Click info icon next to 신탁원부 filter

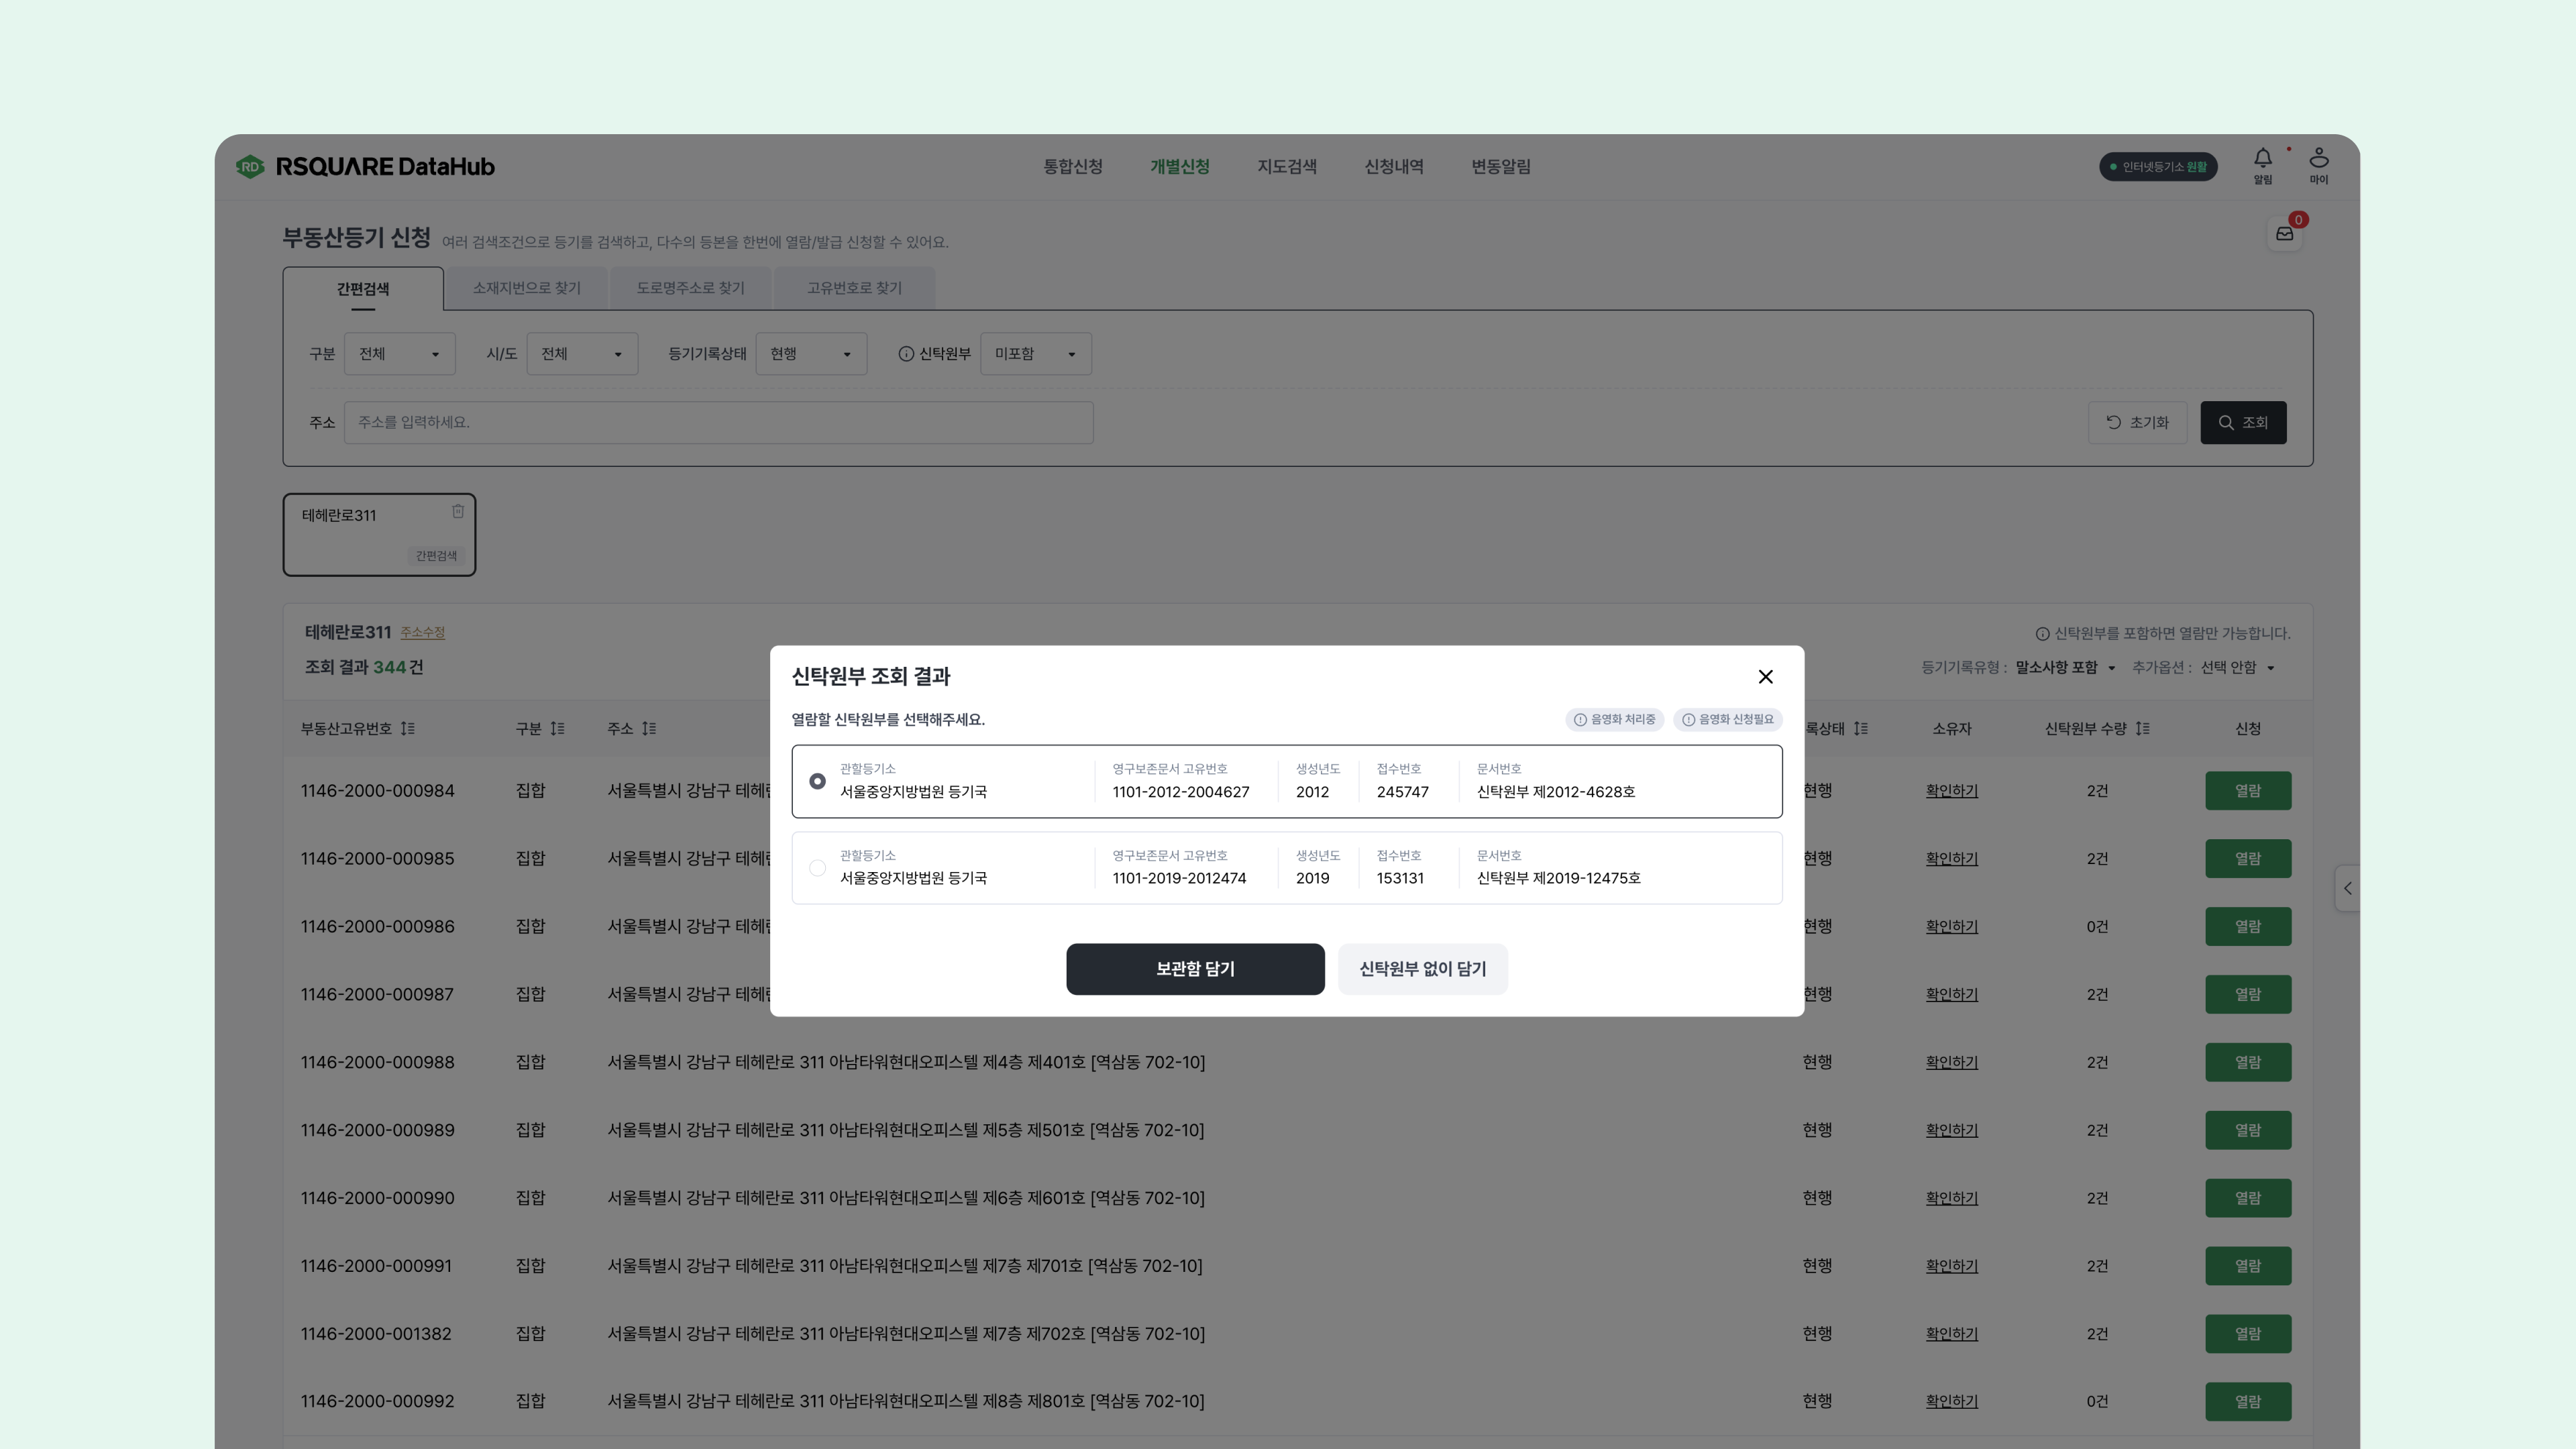[906, 354]
